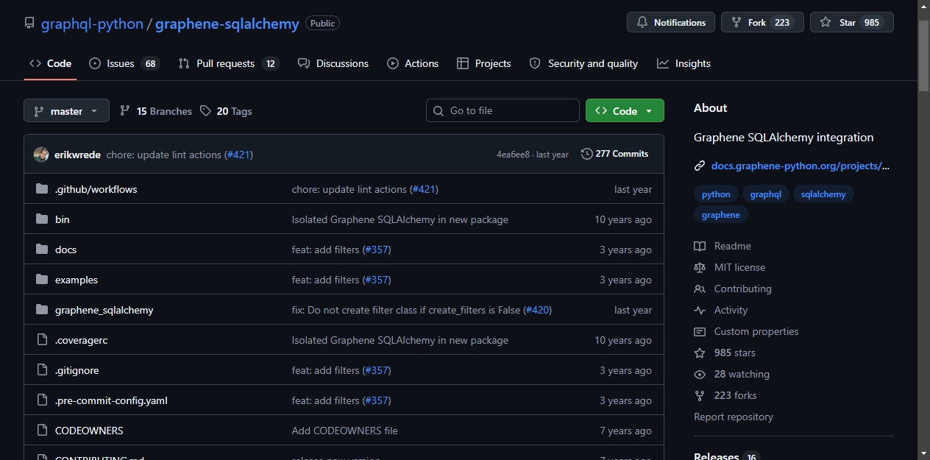Screen dimensions: 930x460
Task: Open the Actions tab
Action: coord(413,63)
